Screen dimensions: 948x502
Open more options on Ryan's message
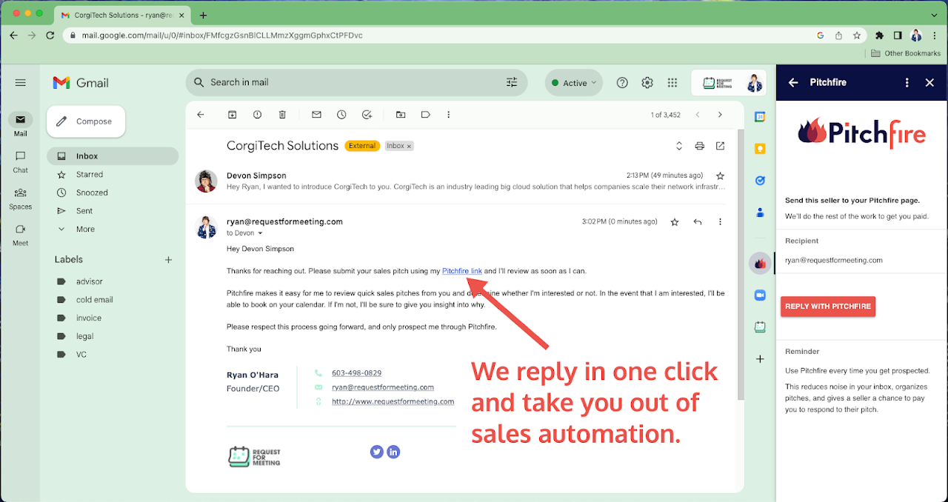click(720, 221)
